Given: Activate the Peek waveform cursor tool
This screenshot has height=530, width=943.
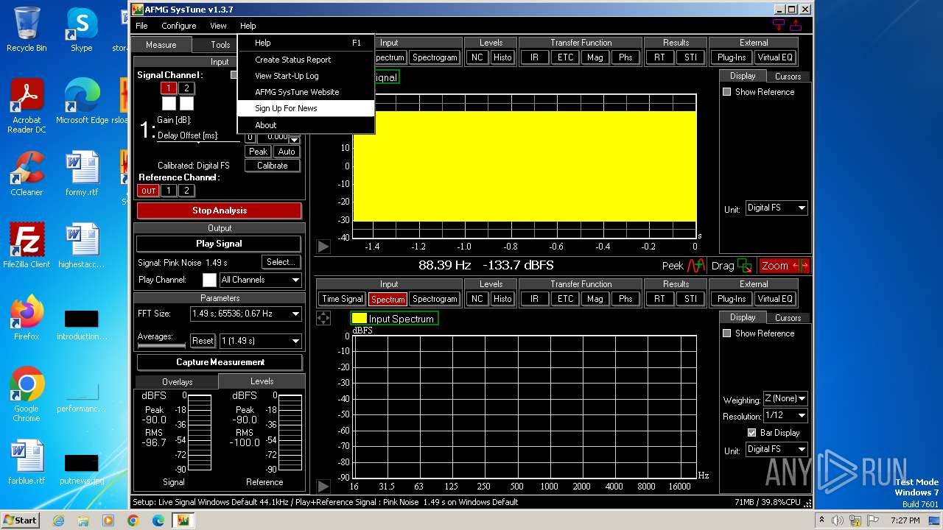Looking at the screenshot, I should click(x=684, y=266).
